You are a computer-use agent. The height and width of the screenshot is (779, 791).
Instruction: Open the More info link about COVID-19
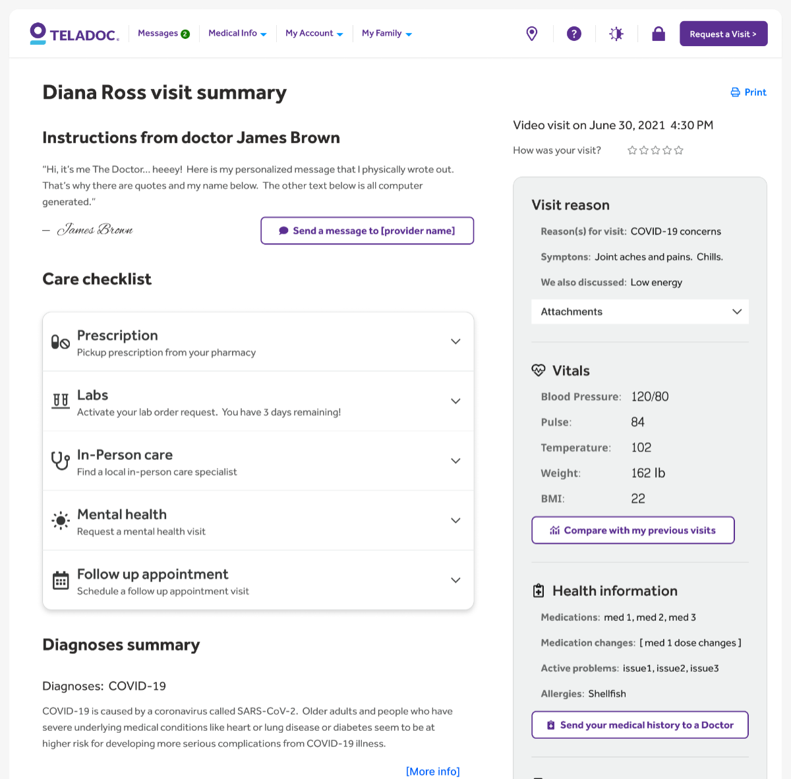[432, 771]
